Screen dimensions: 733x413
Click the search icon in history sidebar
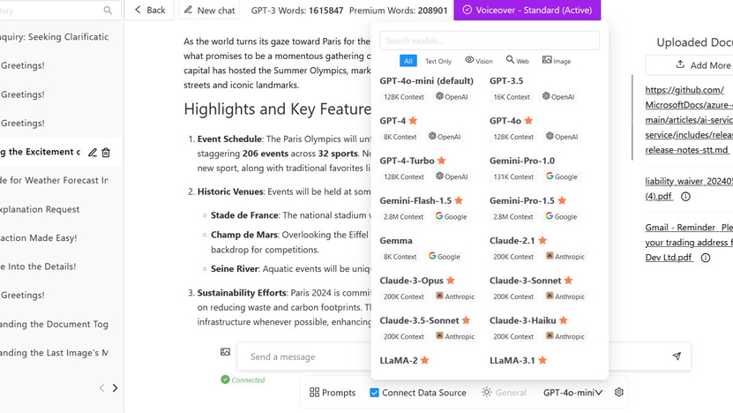click(x=108, y=11)
